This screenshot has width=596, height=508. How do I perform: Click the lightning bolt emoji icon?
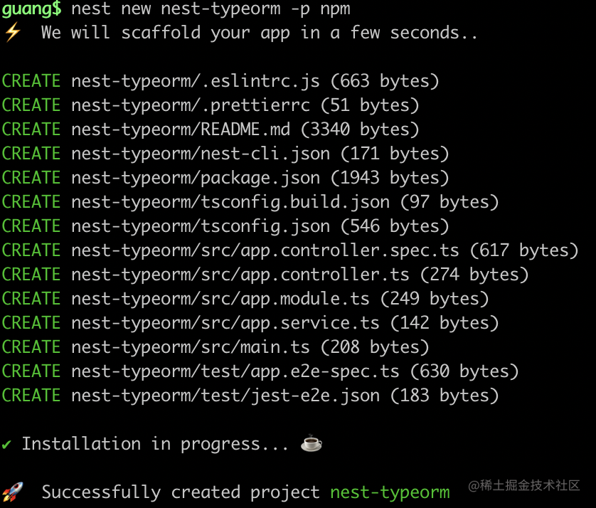coord(12,33)
